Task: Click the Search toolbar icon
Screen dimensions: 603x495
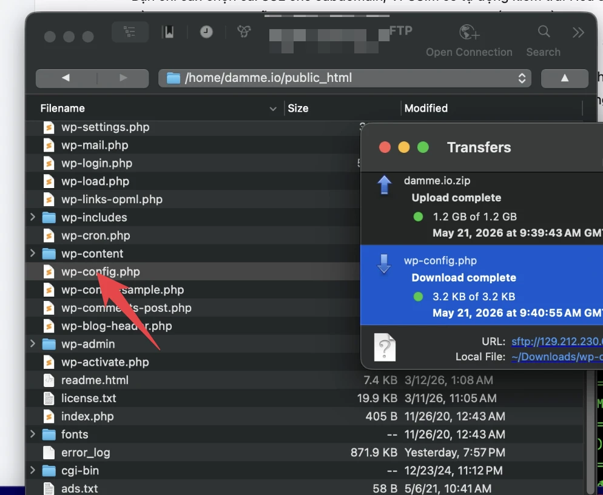Action: [544, 32]
